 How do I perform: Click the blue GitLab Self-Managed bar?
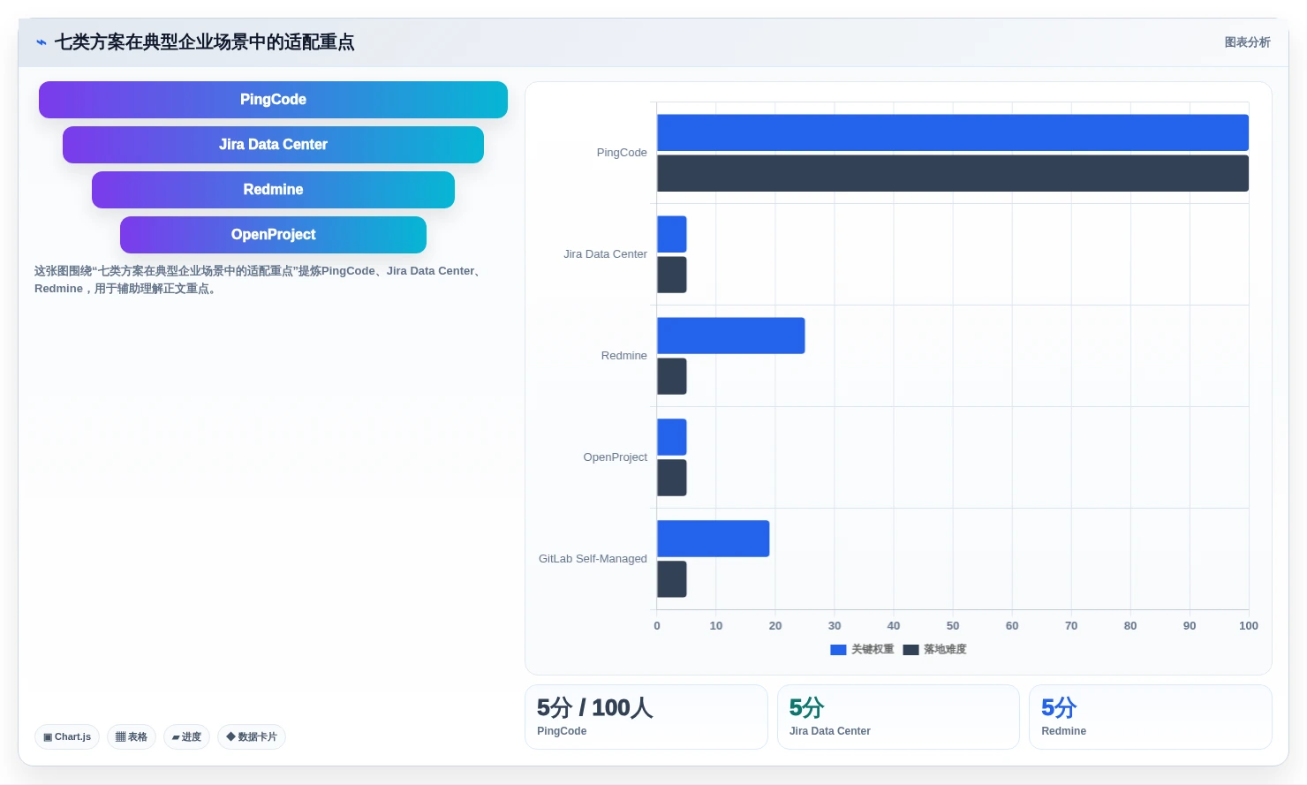tap(714, 539)
